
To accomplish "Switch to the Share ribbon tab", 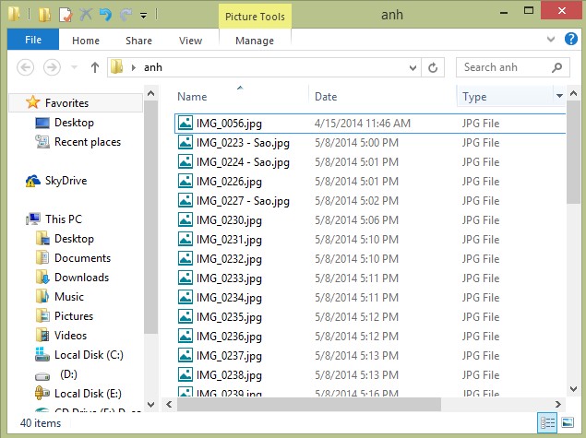I will coord(138,41).
